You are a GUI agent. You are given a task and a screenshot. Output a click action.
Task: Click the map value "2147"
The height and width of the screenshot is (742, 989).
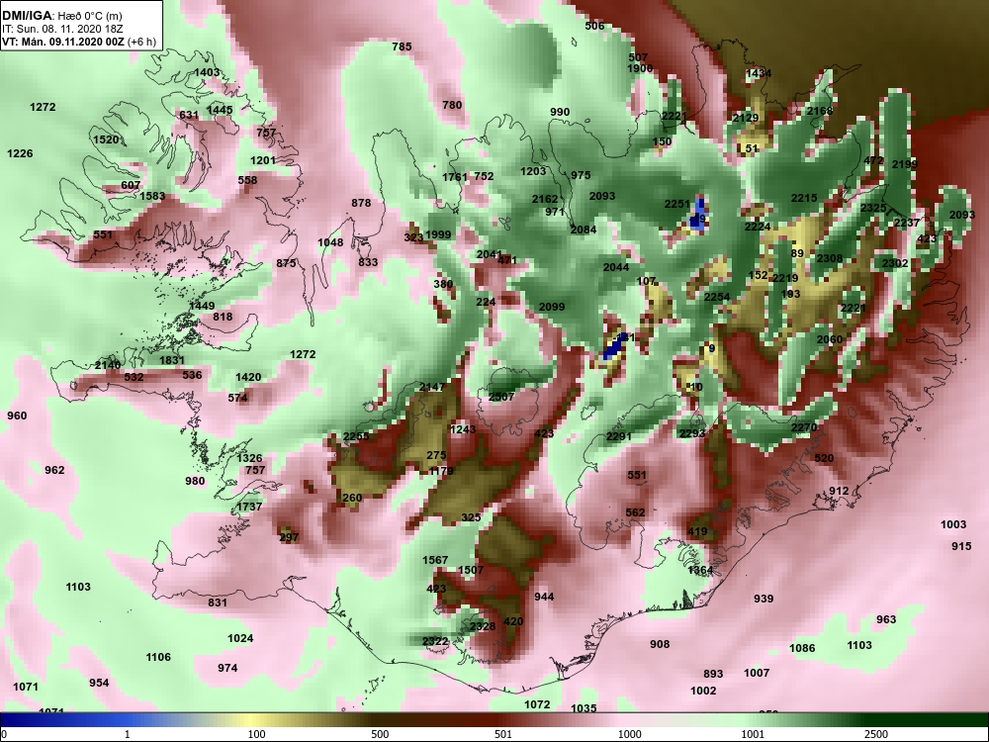tap(432, 387)
